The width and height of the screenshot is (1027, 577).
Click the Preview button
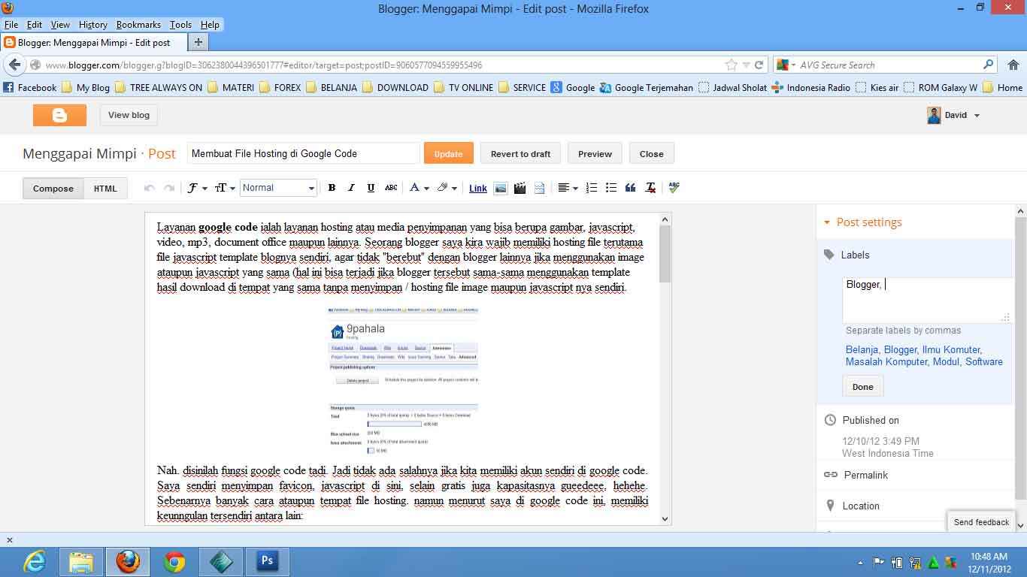595,153
